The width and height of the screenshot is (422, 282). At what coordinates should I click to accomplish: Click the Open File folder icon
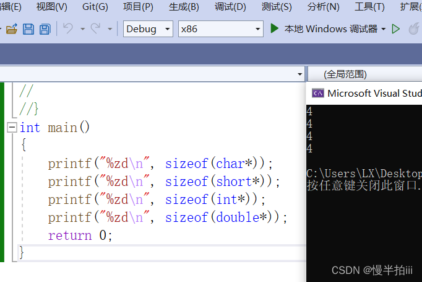click(x=12, y=29)
